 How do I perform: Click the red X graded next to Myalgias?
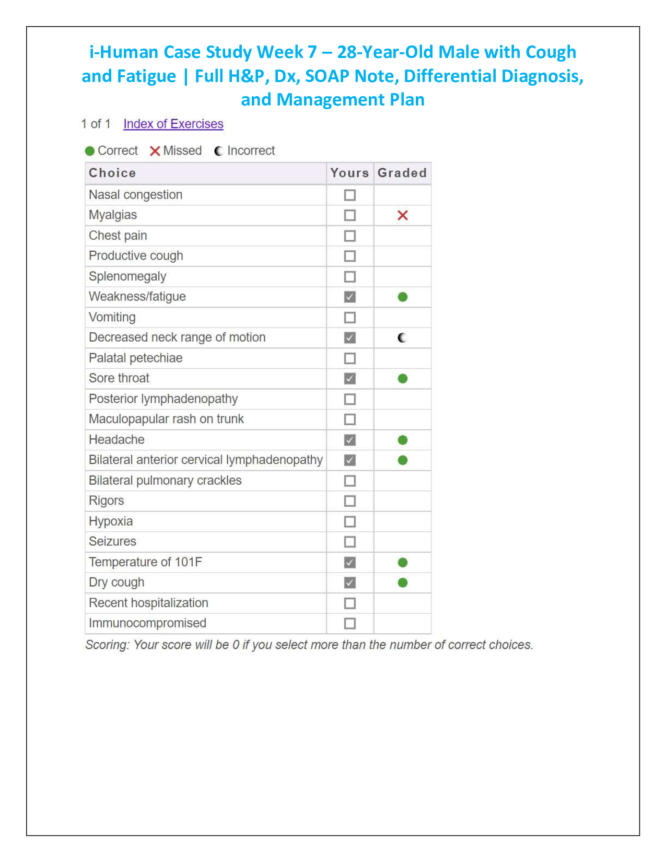point(402,215)
